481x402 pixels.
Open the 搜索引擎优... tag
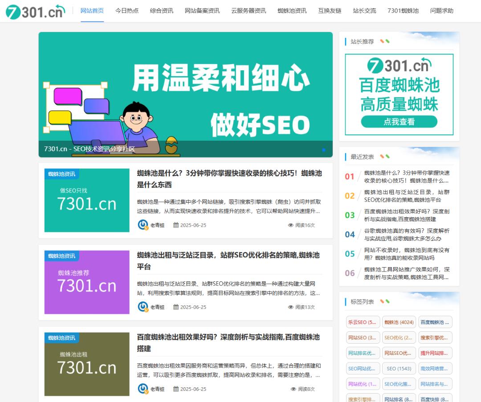point(435,337)
